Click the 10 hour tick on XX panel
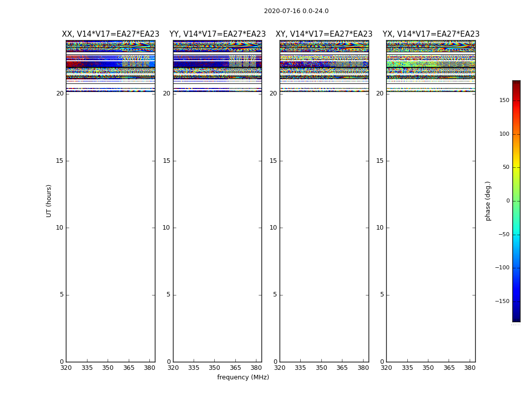Screen dimensions: 528x402 coord(60,228)
